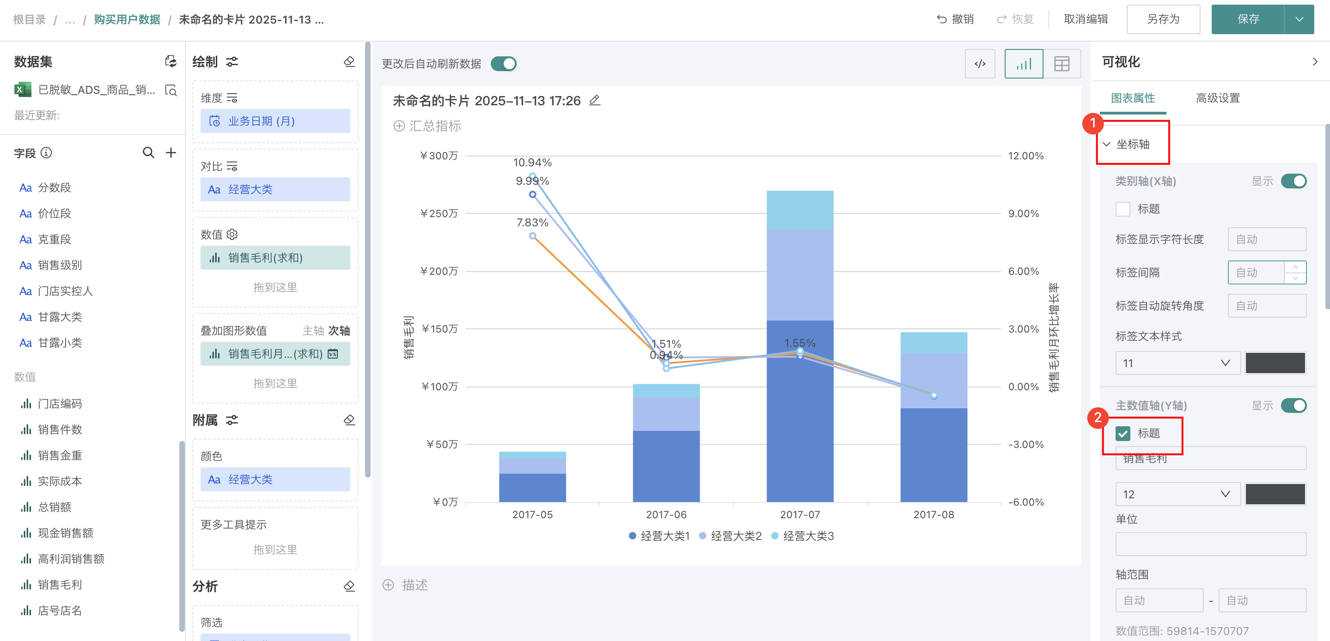
Task: Open the font size 11 dropdown
Action: pyautogui.click(x=1177, y=363)
